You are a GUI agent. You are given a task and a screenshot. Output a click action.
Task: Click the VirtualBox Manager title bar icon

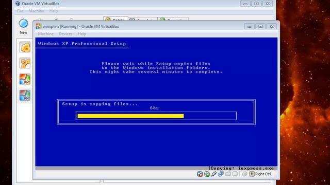pos(18,4)
